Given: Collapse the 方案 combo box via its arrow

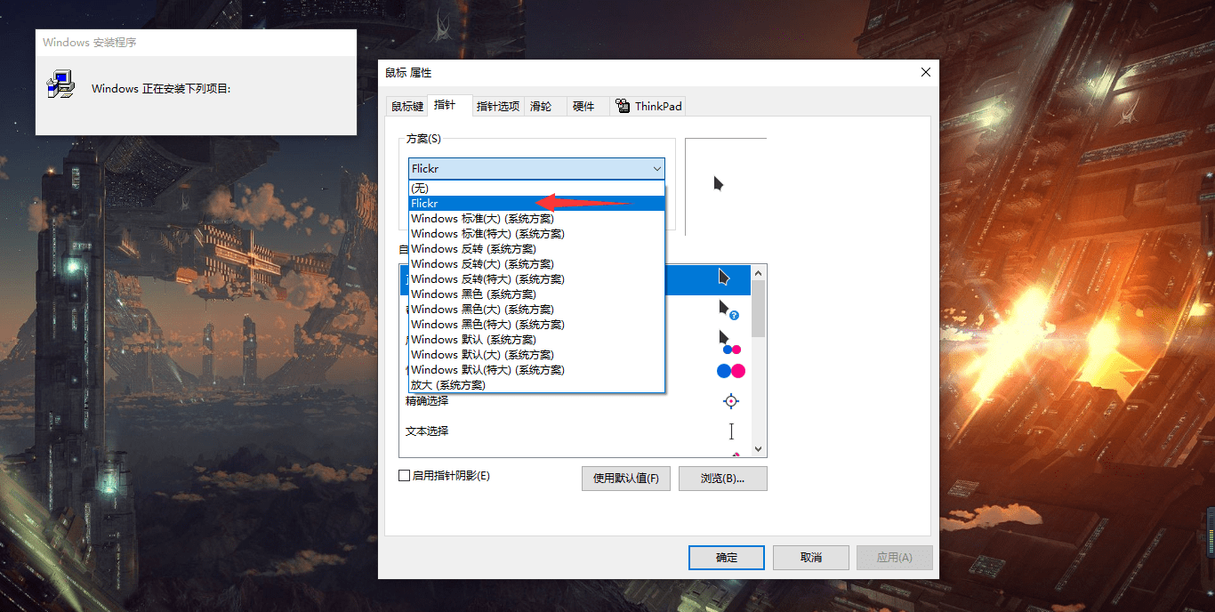Looking at the screenshot, I should pos(656,168).
